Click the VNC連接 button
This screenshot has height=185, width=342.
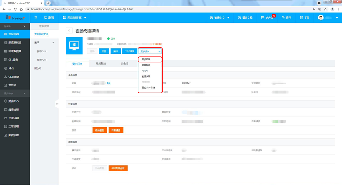click(x=130, y=51)
